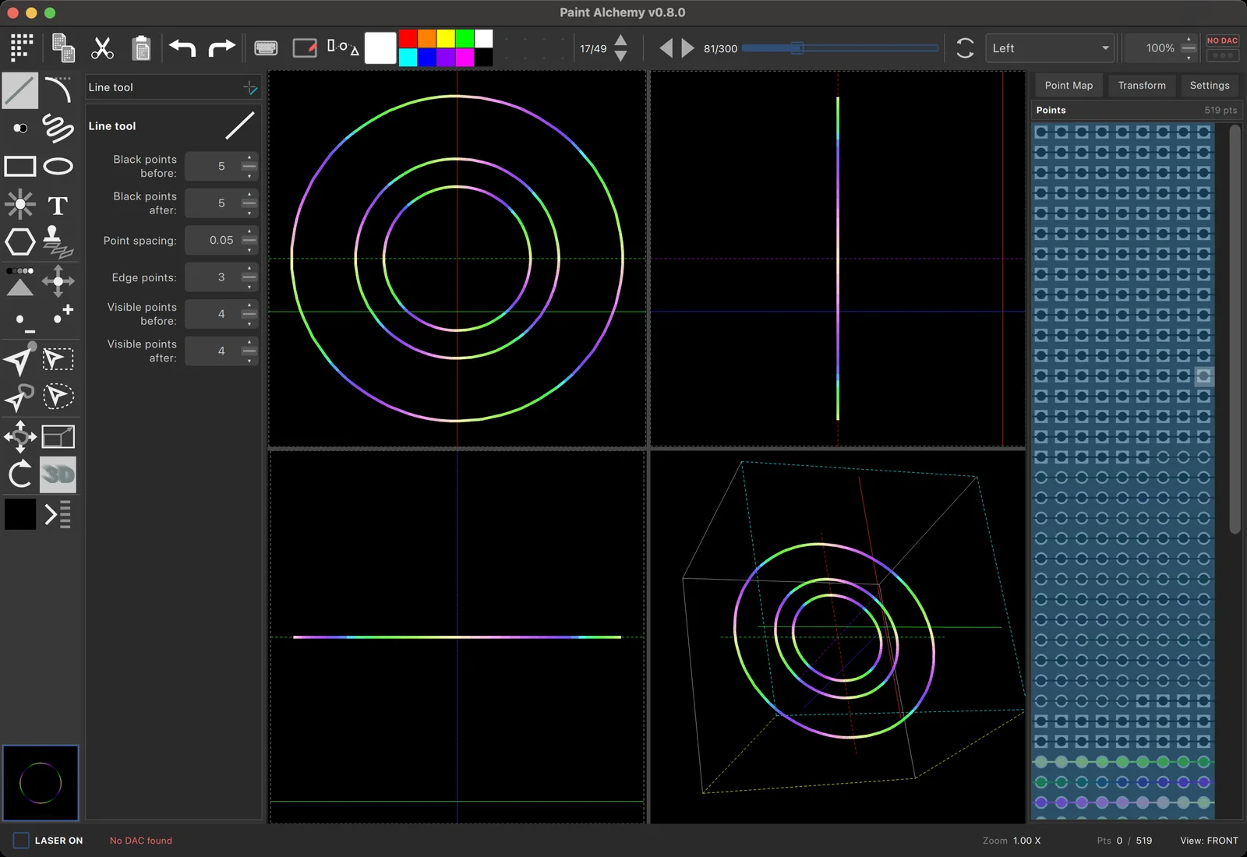This screenshot has width=1247, height=857.
Task: Click the No DAC found status text
Action: pyautogui.click(x=141, y=841)
